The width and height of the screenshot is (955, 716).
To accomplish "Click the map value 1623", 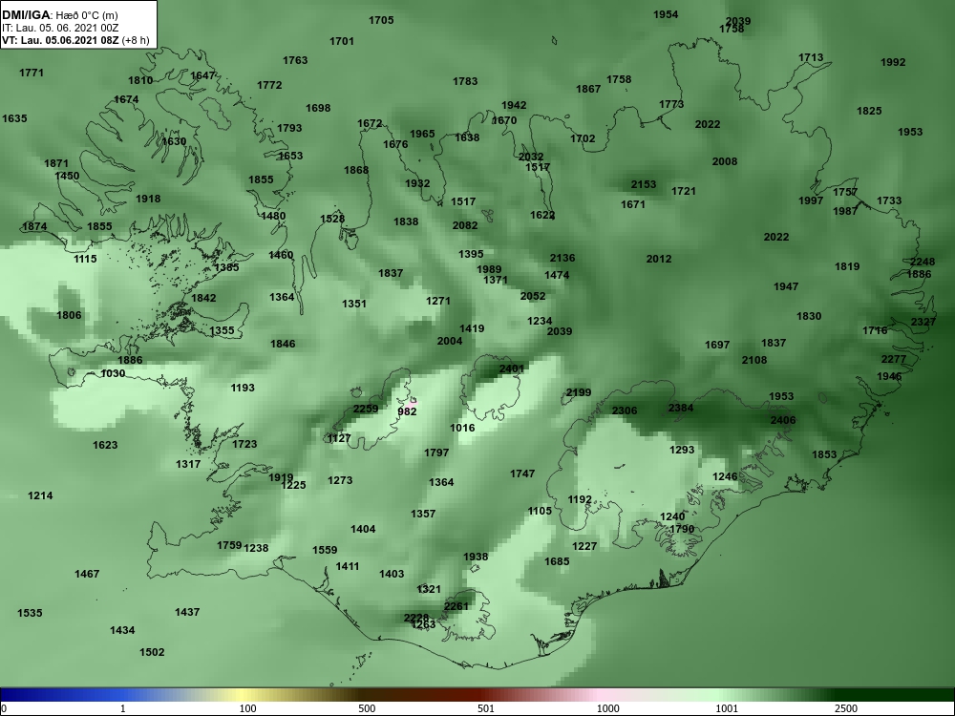I will tap(105, 446).
